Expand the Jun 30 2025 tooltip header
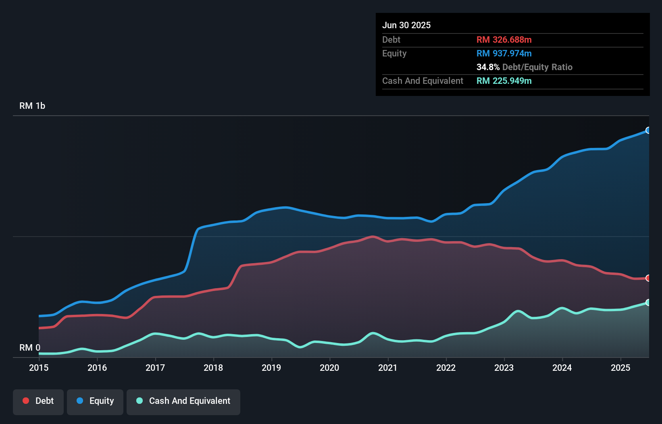 click(x=407, y=25)
